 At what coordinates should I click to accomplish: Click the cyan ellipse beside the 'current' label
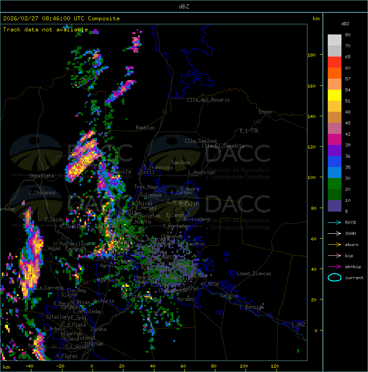(x=334, y=277)
